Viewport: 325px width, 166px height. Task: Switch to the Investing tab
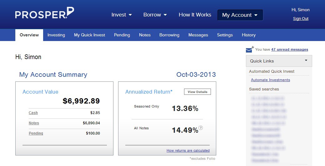56,35
